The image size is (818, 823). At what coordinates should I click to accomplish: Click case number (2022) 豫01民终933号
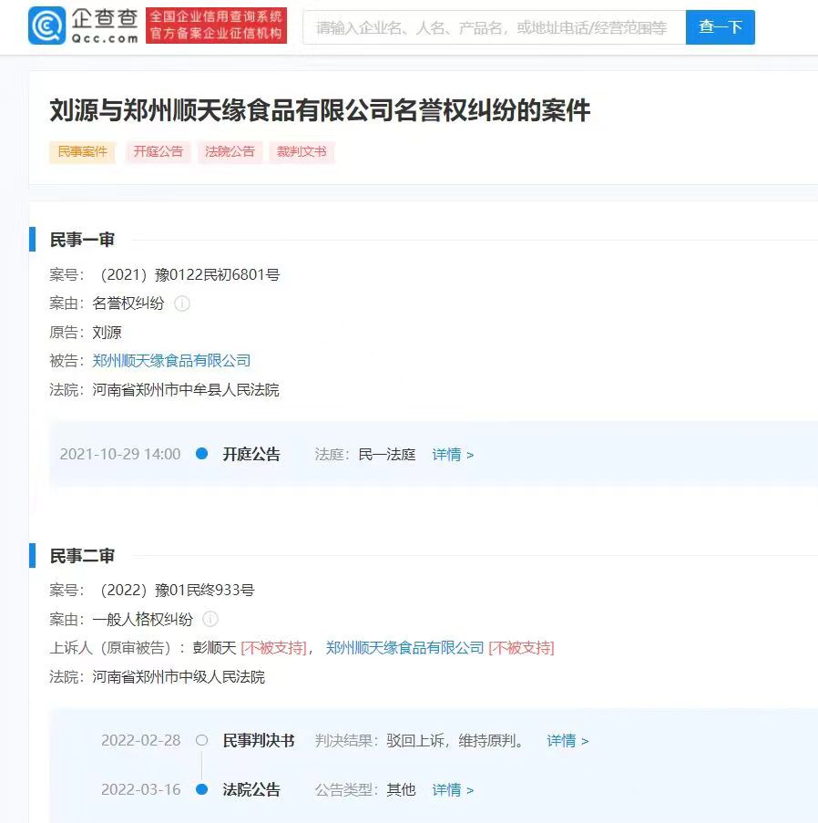(x=178, y=590)
